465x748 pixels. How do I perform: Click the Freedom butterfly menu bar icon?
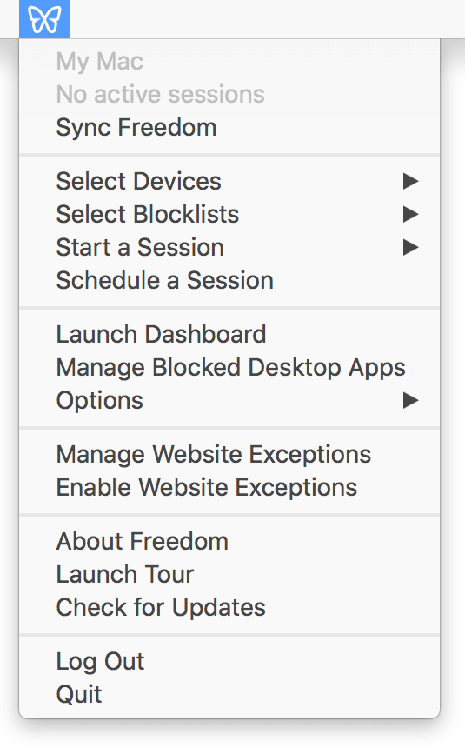click(44, 19)
